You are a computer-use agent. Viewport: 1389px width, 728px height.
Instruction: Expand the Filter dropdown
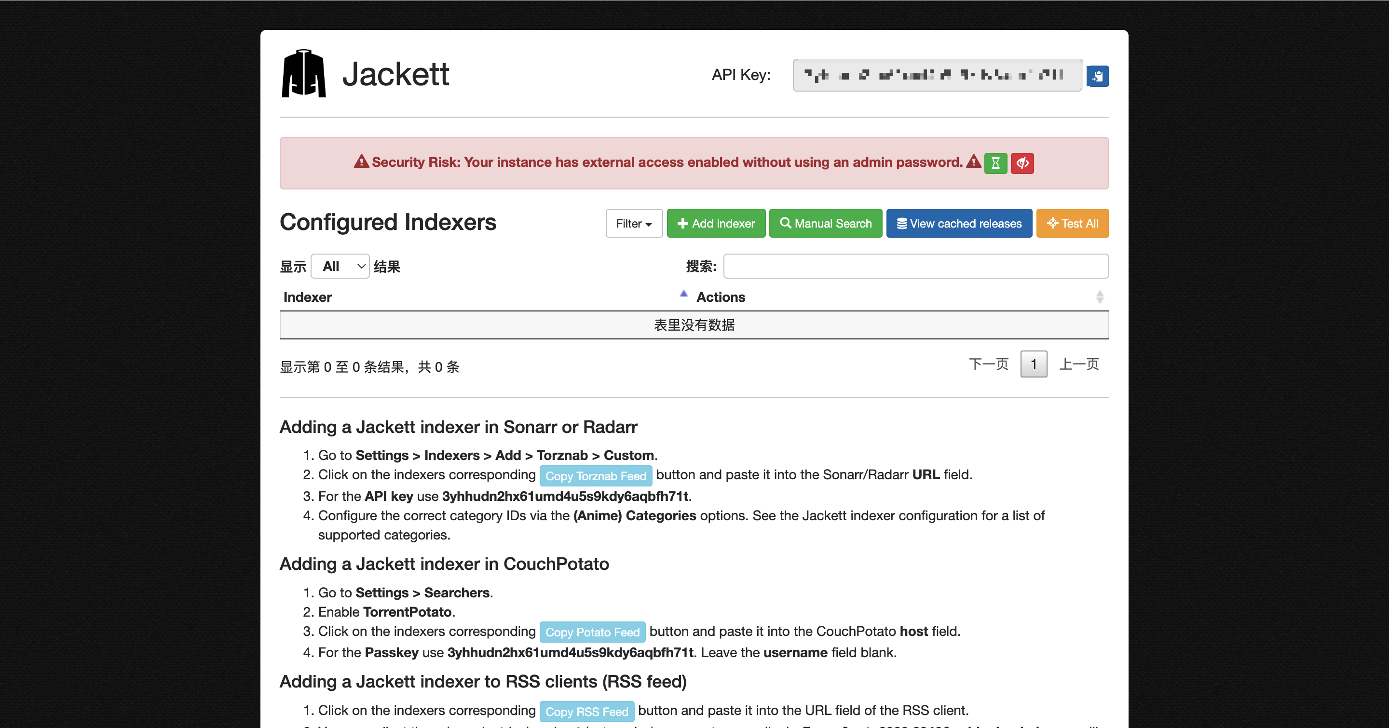[x=634, y=223]
